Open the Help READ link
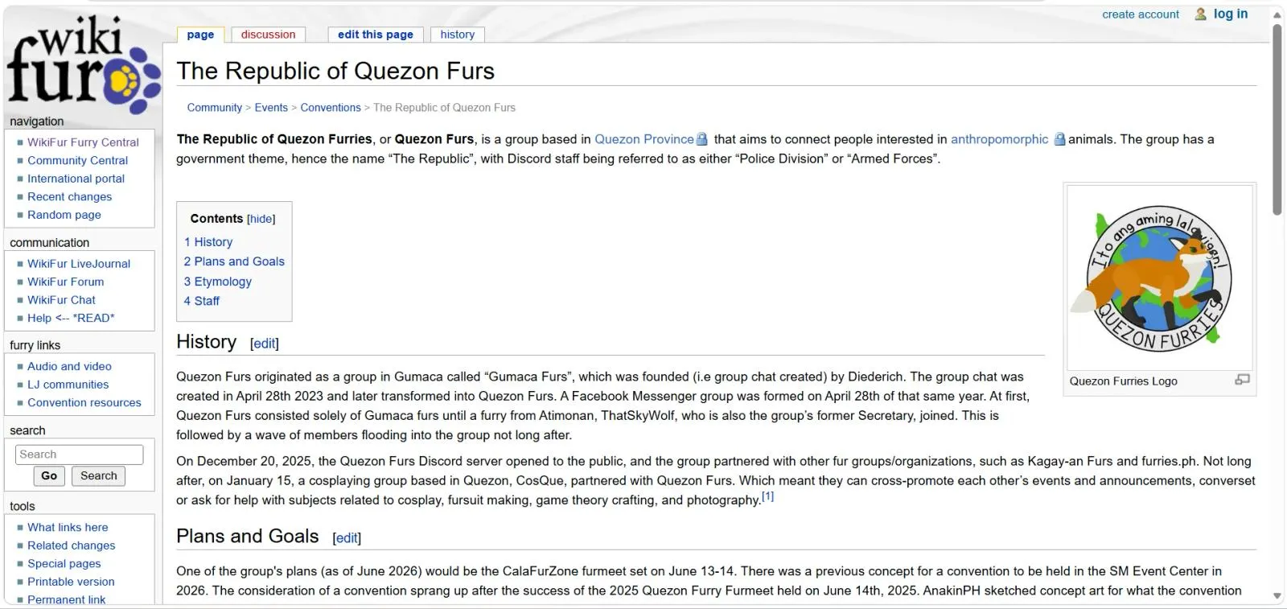Image resolution: width=1287 pixels, height=609 pixels. [71, 318]
